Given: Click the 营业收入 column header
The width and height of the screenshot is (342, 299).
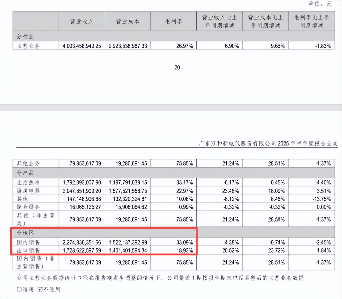Looking at the screenshot, I should (x=82, y=21).
